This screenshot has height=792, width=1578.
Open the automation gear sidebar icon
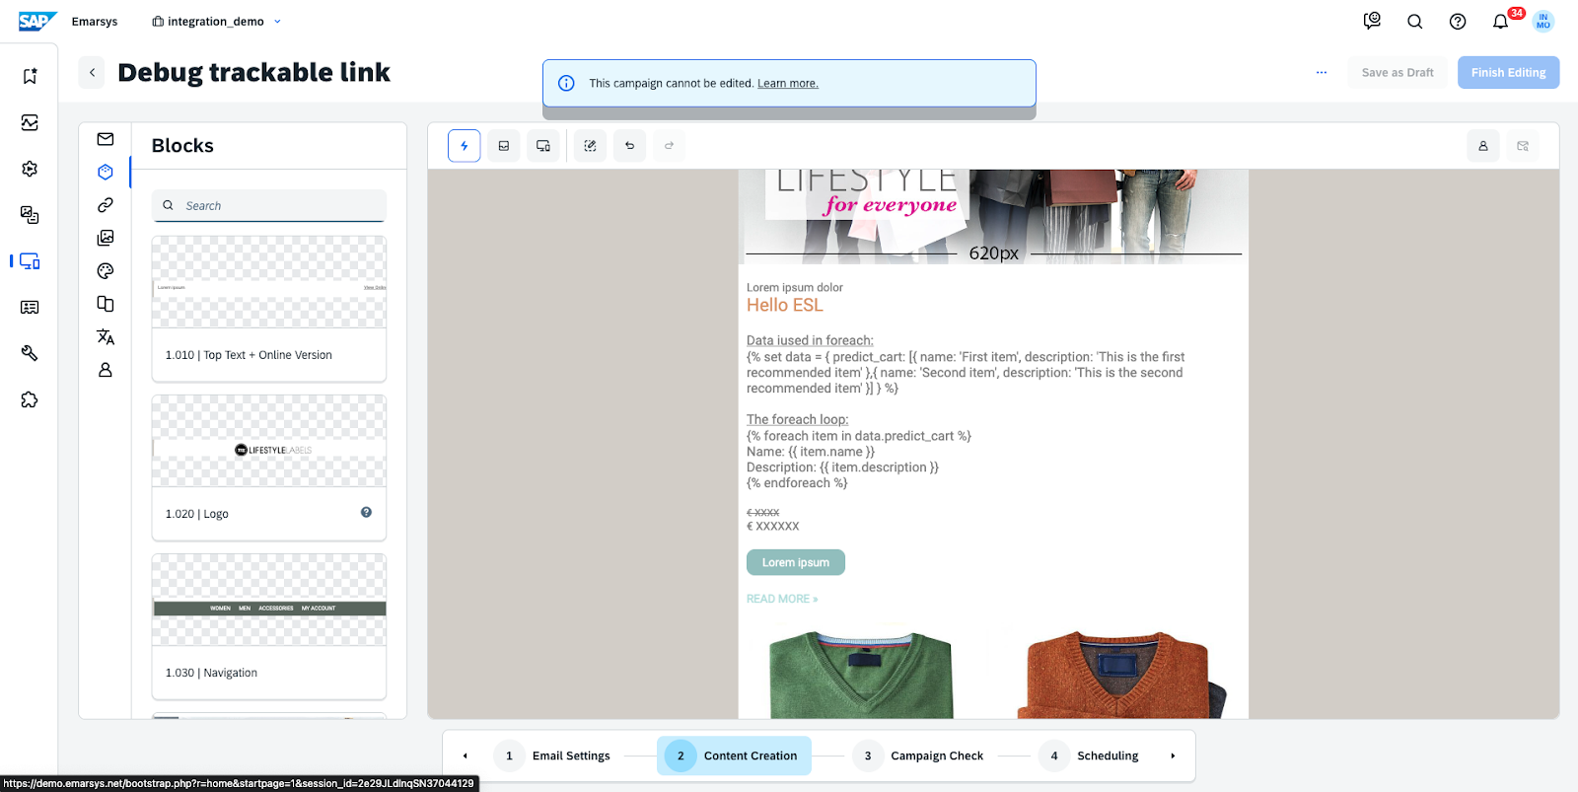click(x=30, y=169)
